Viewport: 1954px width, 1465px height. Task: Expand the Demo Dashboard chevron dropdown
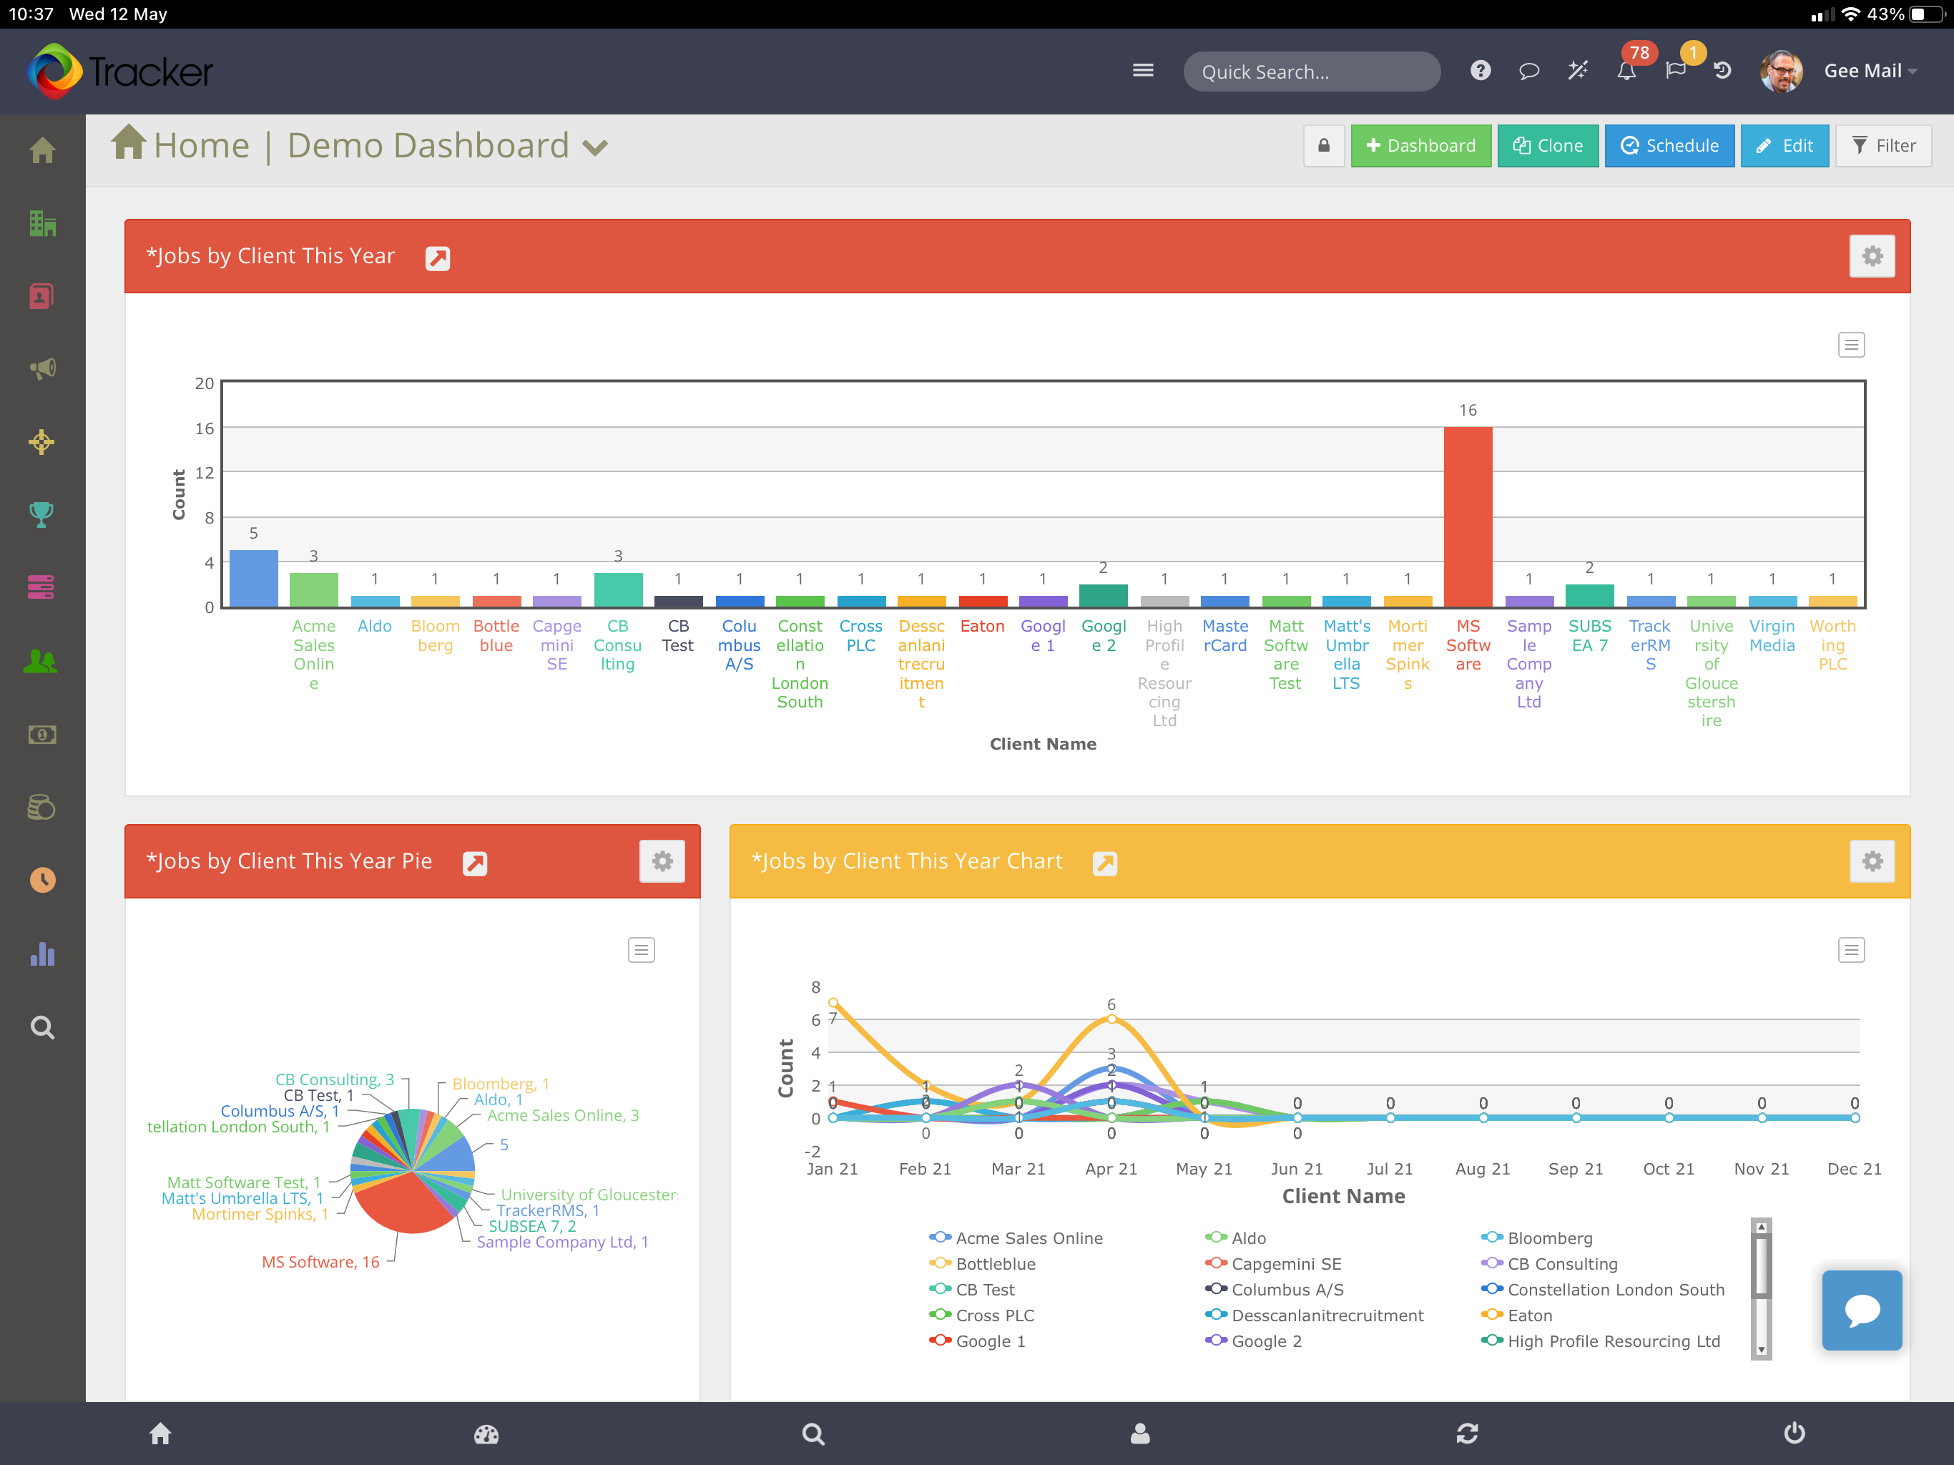click(595, 147)
